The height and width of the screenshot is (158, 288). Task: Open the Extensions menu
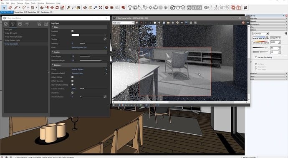tap(50, 3)
